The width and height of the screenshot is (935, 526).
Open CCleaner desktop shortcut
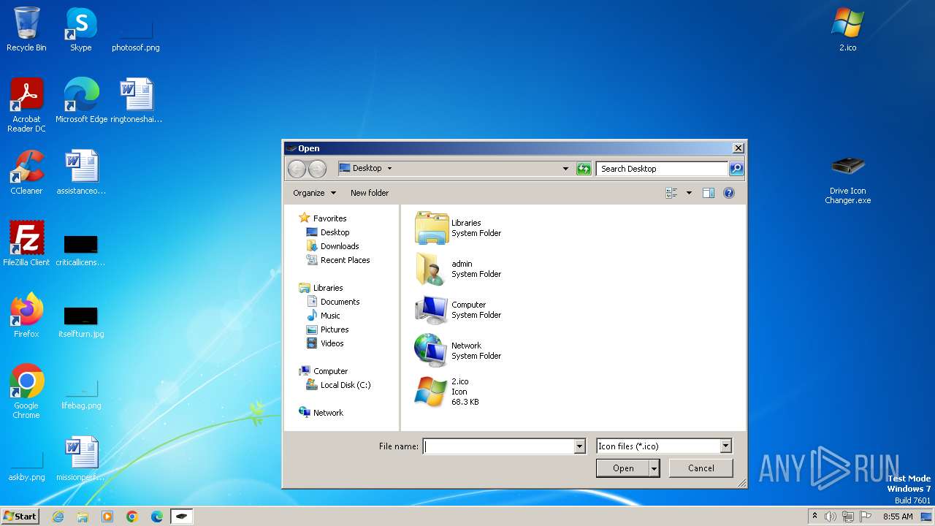[26, 172]
